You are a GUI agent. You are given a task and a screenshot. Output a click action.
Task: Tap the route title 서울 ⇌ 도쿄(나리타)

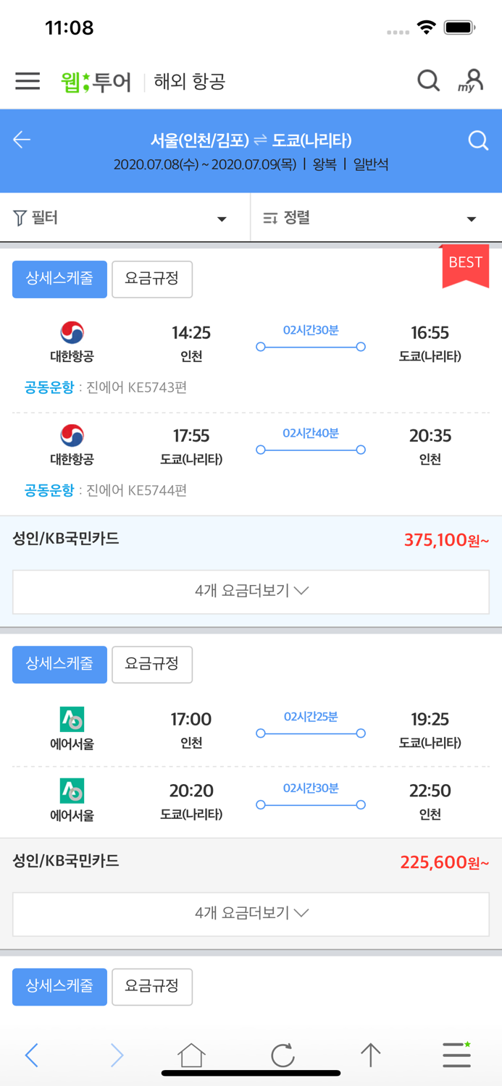[251, 140]
